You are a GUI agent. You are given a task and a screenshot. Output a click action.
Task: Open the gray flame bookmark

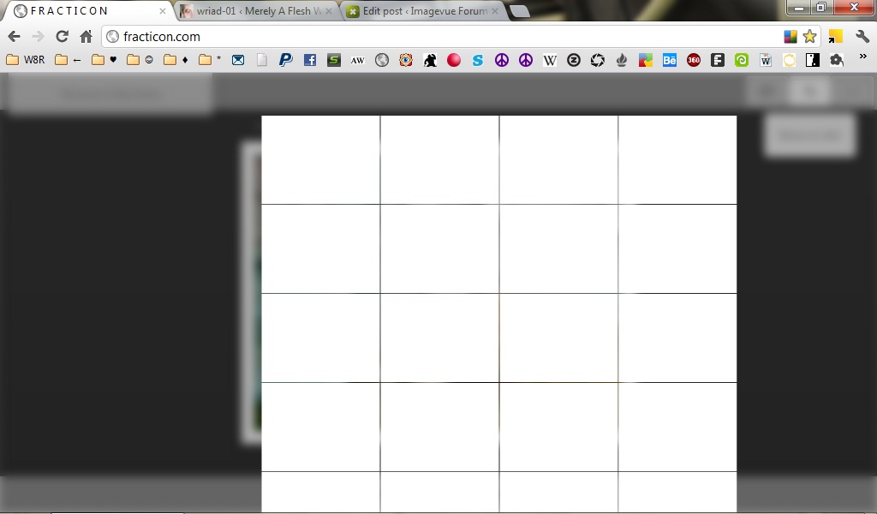[622, 60]
